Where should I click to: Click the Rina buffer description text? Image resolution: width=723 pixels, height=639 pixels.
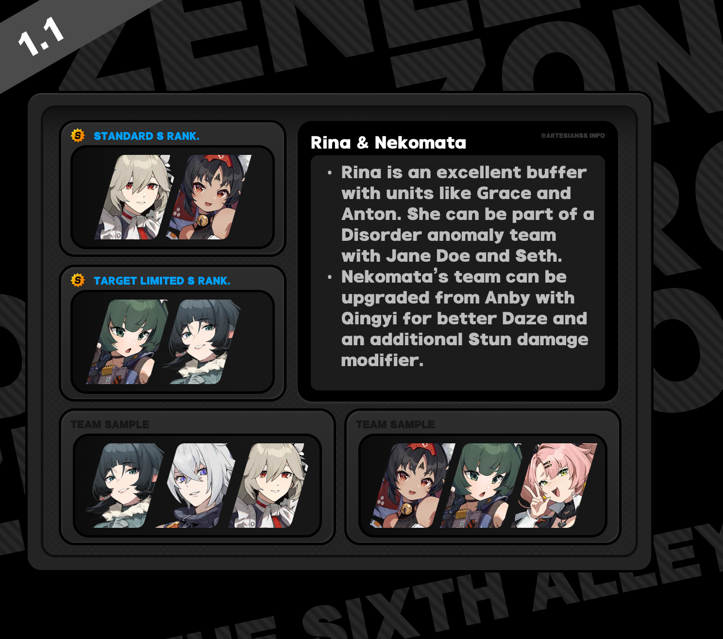point(467,214)
